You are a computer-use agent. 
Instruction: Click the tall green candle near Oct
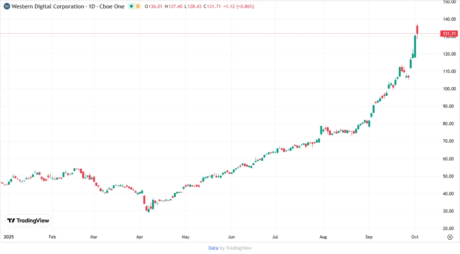[x=415, y=46]
